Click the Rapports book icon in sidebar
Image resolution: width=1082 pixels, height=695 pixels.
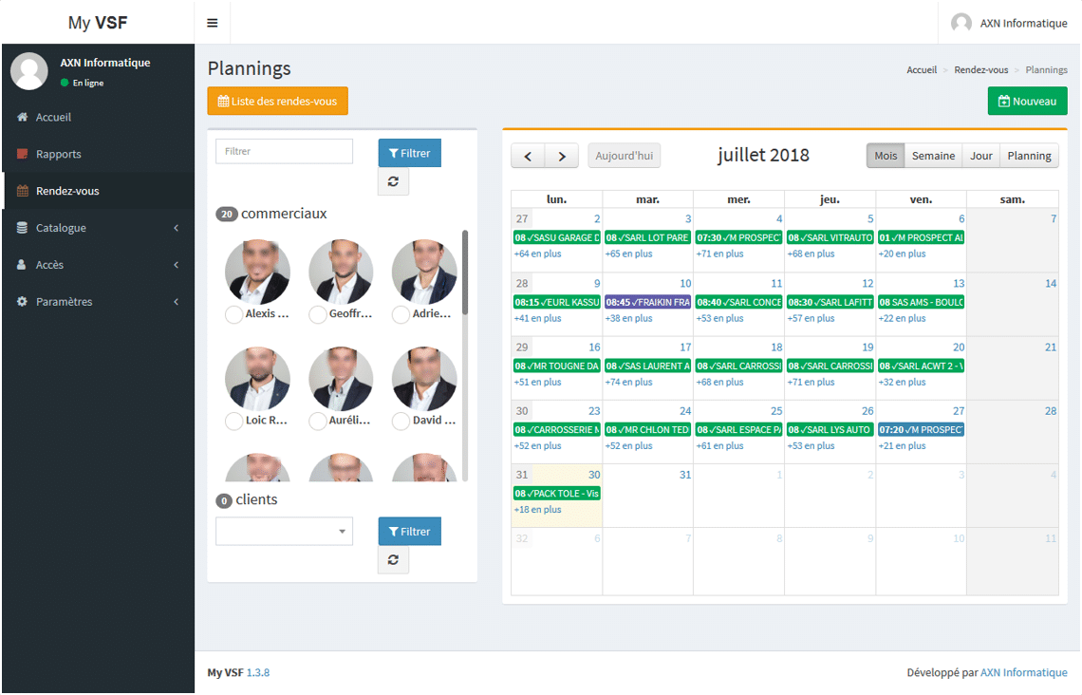22,154
